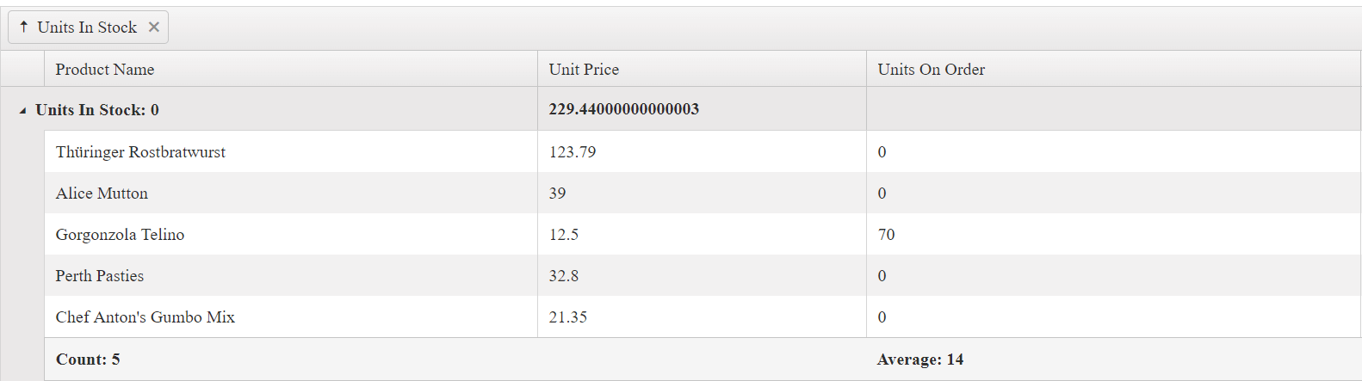Click the 70 units on order cell
1362x381 pixels.
pyautogui.click(x=886, y=235)
